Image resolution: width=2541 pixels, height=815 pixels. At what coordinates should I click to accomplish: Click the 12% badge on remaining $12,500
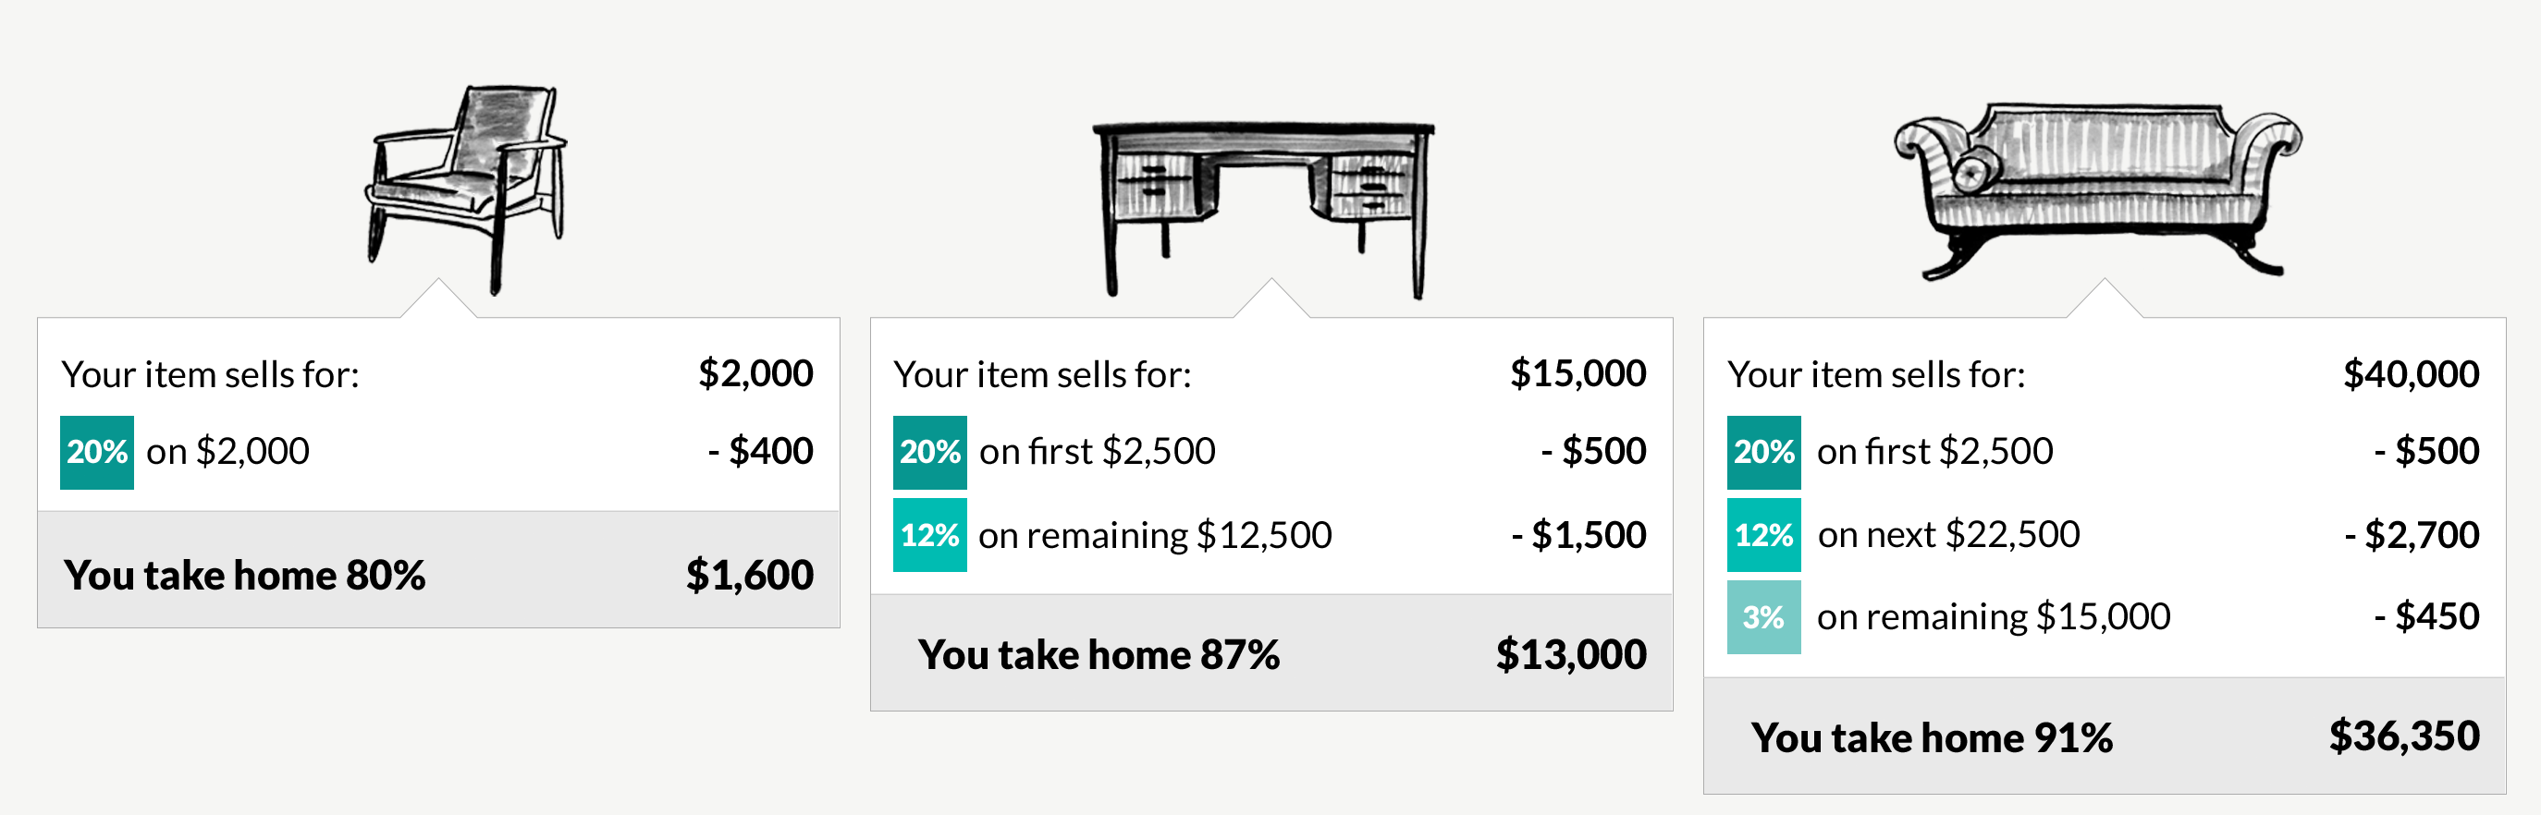[929, 535]
